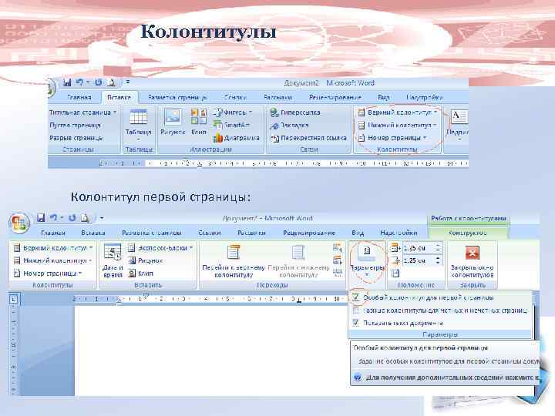Click Разрыв страницы in the upper window
This screenshot has height=416, width=555.
(76, 138)
